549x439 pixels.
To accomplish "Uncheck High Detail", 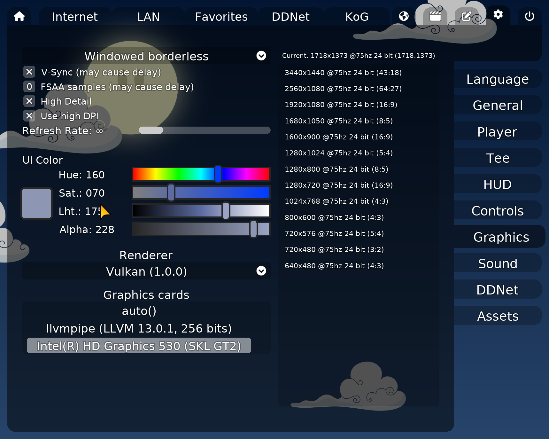I will pyautogui.click(x=29, y=101).
